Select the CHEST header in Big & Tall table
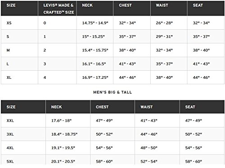Image resolution: width=225 pixels, height=168 pixels. pyautogui.click(x=102, y=107)
